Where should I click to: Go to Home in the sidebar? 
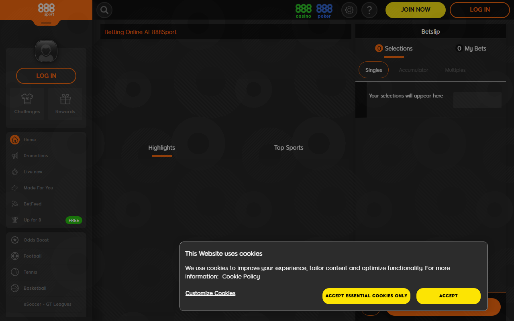[46, 140]
